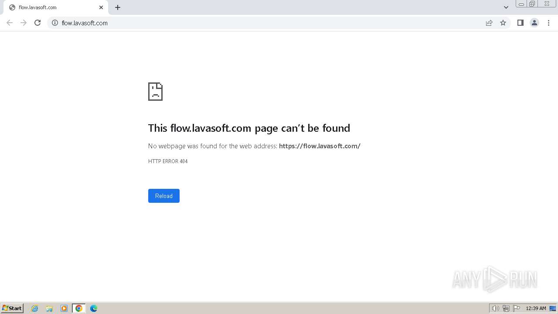Screen dimensions: 558x314
Task: Launch Microsoft Edge from taskbar
Action: point(94,308)
